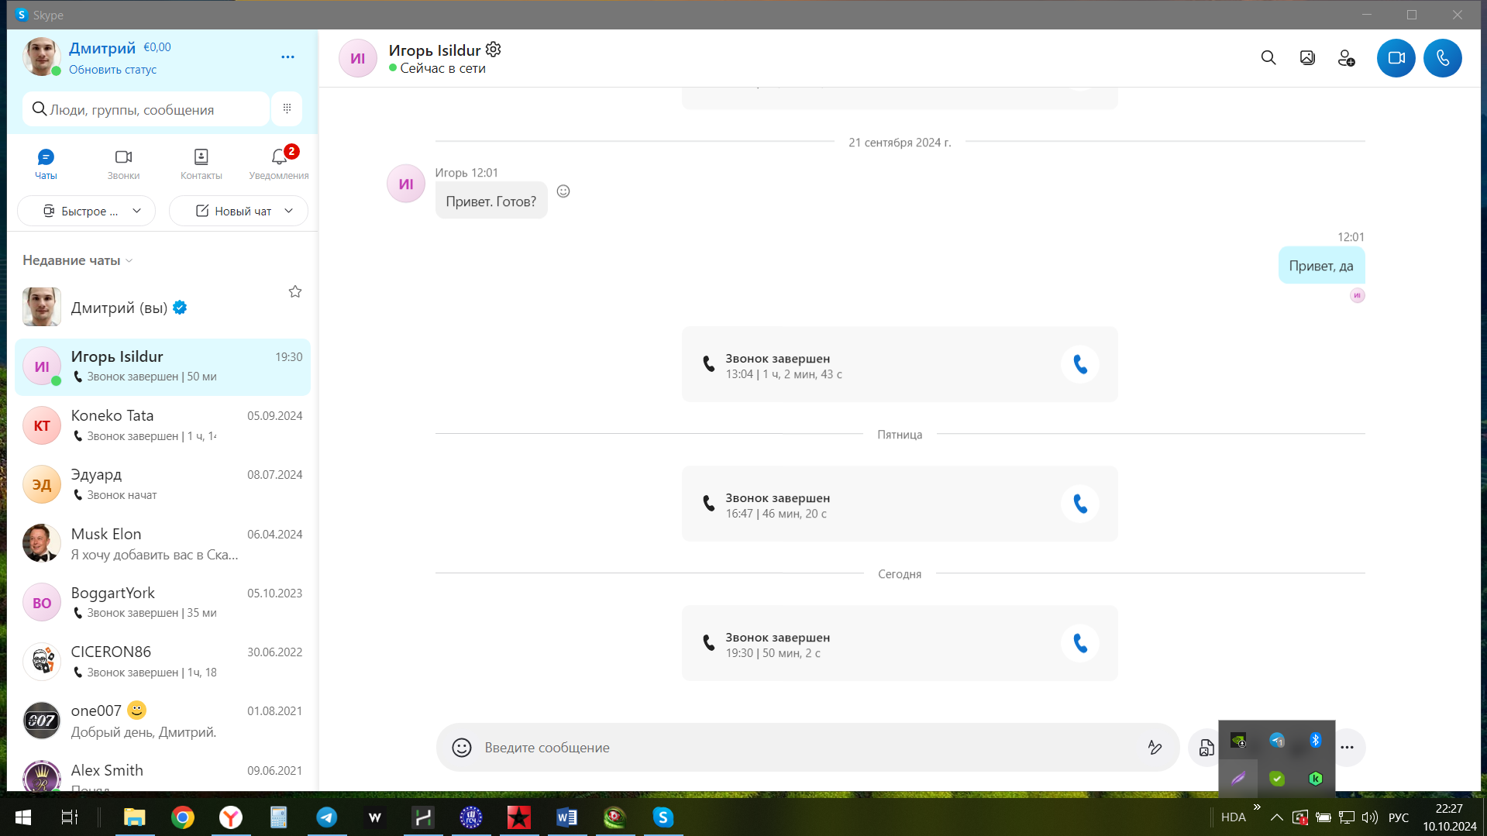Open the Musk Elon chat
The height and width of the screenshot is (836, 1487).
(x=163, y=544)
